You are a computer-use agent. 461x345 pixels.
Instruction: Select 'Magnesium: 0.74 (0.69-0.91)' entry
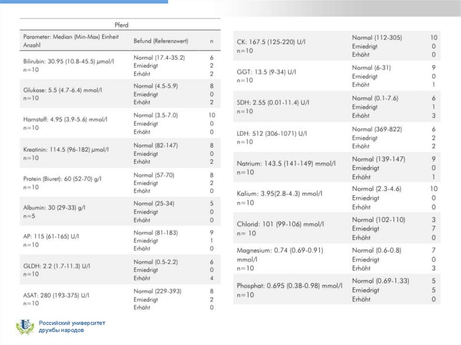pos(280,251)
